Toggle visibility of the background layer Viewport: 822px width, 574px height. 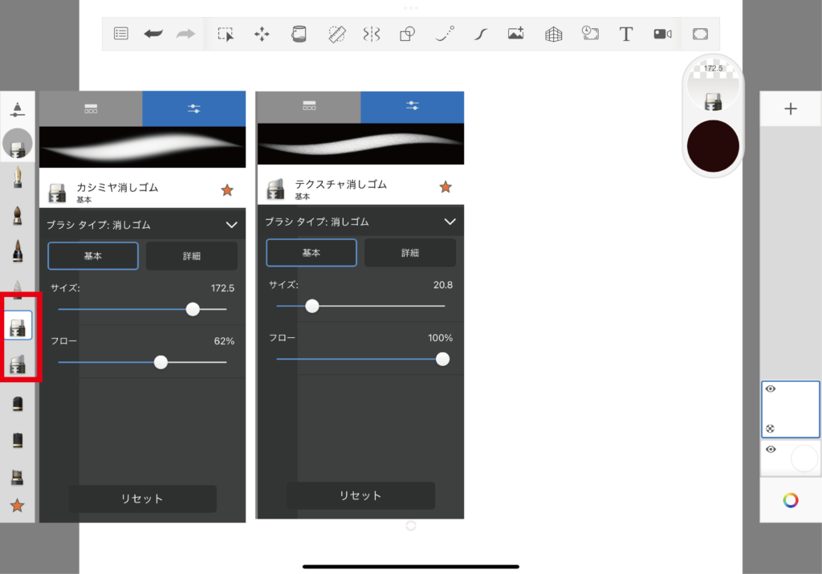771,450
